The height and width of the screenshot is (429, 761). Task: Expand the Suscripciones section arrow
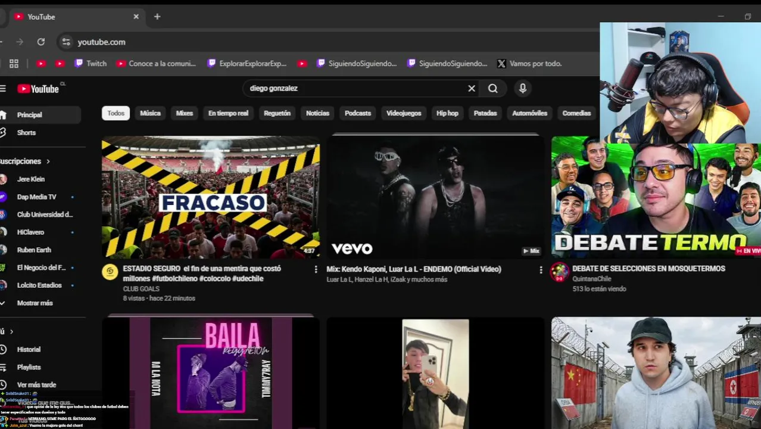[x=48, y=161]
